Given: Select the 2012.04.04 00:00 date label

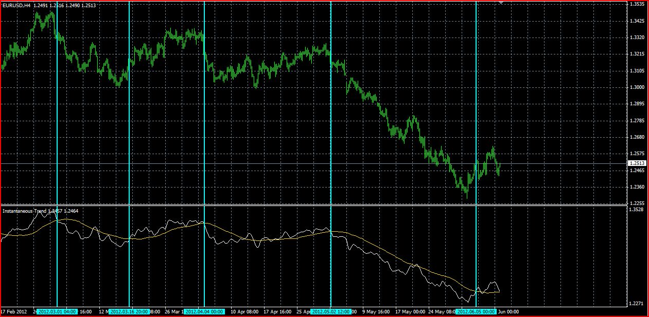Looking at the screenshot, I should click(205, 311).
